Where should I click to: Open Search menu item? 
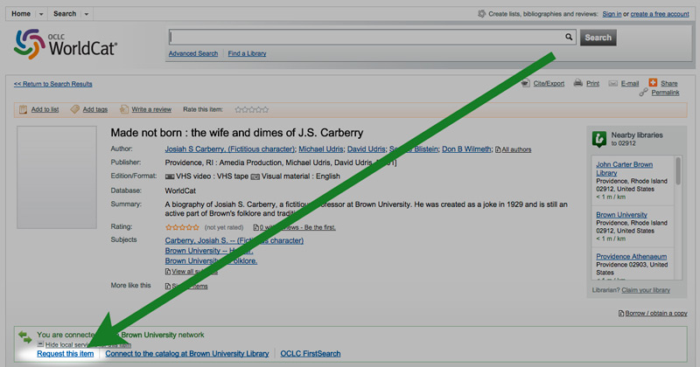(x=65, y=14)
